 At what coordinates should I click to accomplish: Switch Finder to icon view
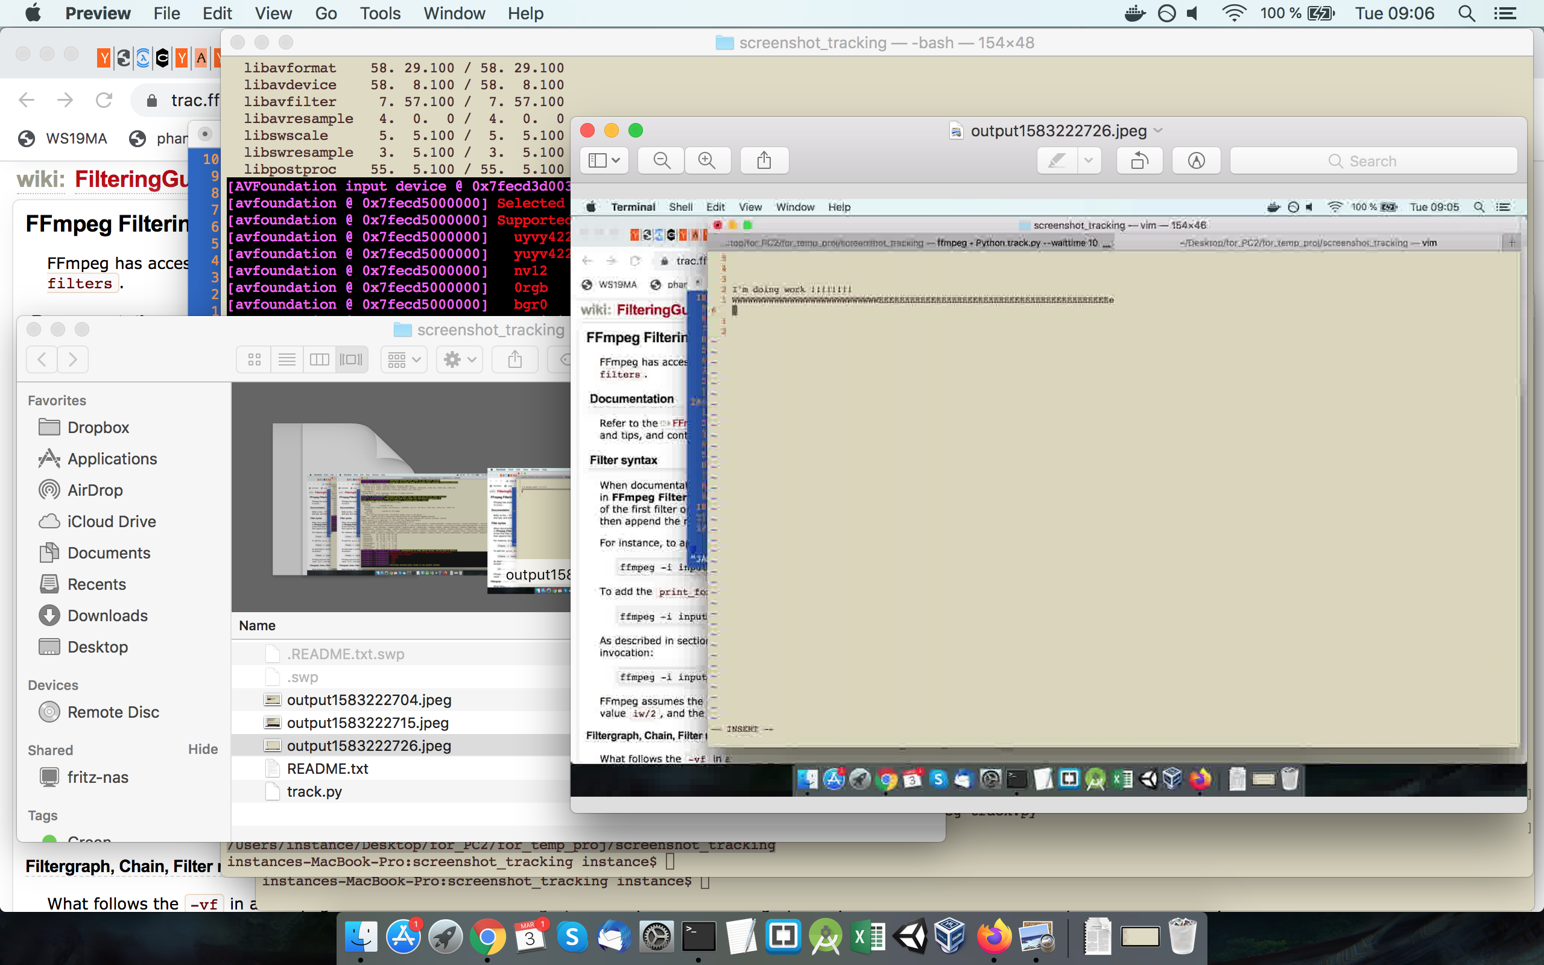254,360
